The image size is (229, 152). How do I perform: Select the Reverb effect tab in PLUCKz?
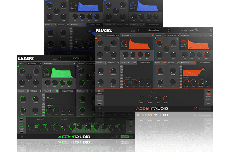(x=99, y=93)
